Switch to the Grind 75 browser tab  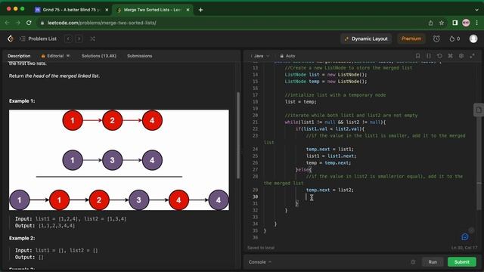(71, 10)
